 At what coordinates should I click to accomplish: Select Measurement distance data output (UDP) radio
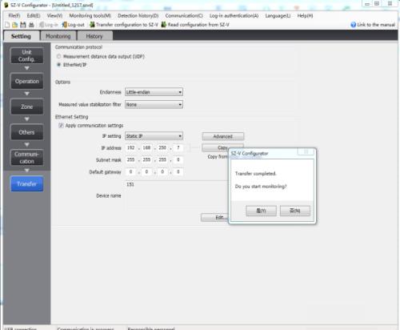59,56
